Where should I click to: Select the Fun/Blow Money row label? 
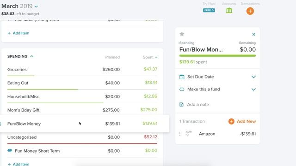pyautogui.click(x=24, y=124)
